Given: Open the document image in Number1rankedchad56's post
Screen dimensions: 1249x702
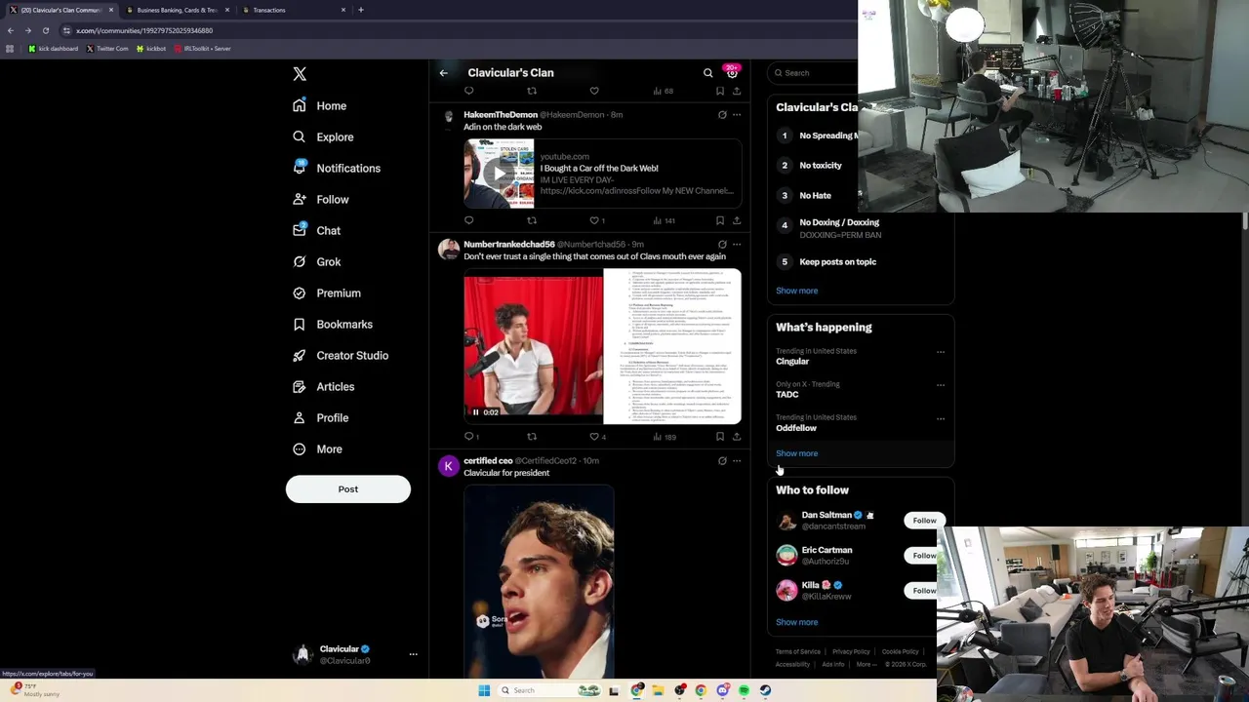Looking at the screenshot, I should click(672, 346).
